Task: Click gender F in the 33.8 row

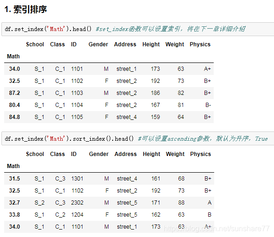Action: (107, 215)
